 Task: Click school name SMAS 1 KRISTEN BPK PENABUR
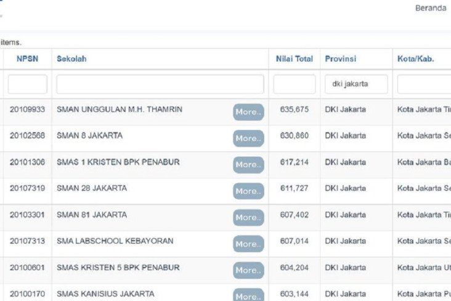point(118,162)
